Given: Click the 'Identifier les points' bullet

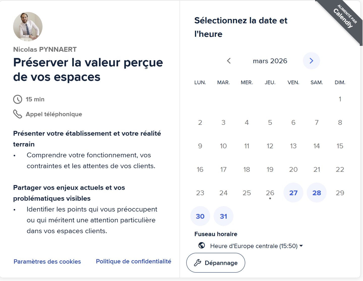Looking at the screenshot, I should [x=92, y=220].
